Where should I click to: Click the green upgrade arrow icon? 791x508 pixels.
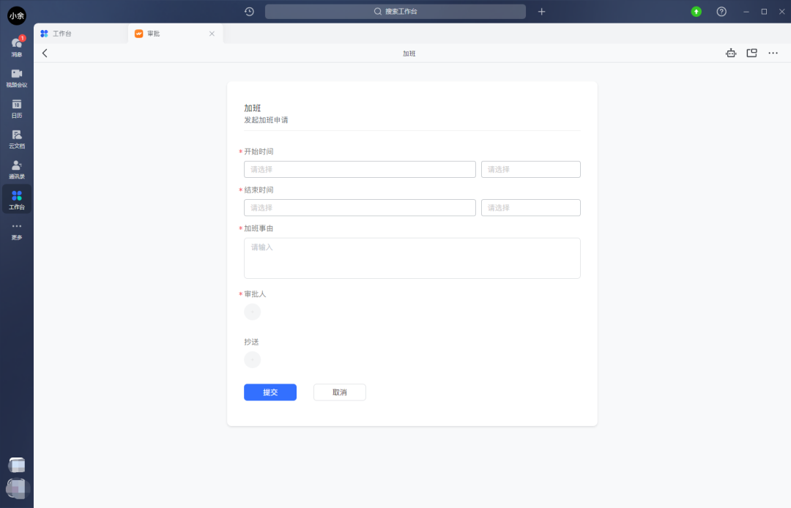pos(696,12)
